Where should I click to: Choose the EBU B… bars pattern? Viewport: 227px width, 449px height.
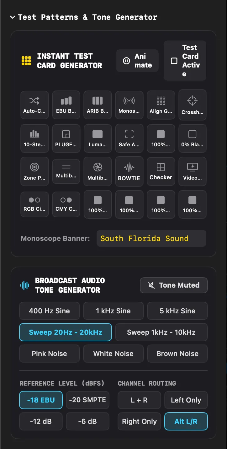point(66,105)
